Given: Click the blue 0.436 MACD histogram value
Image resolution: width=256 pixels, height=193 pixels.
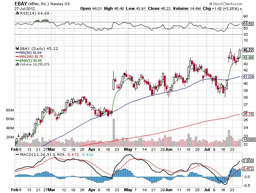Looking at the screenshot, I should tap(88, 154).
